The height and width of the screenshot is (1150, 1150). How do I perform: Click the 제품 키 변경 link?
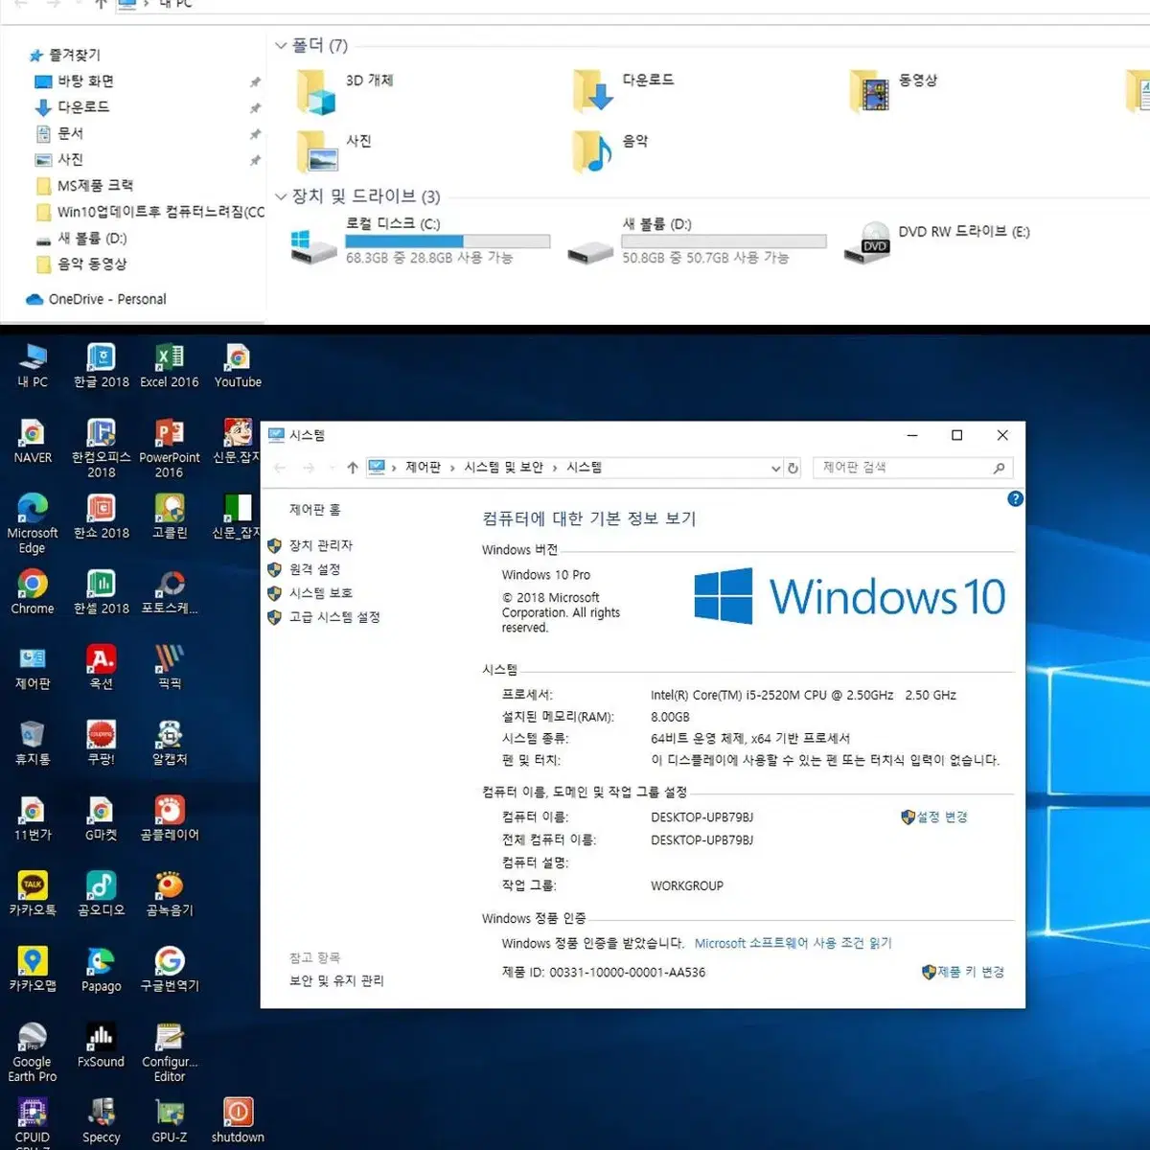[x=971, y=972]
